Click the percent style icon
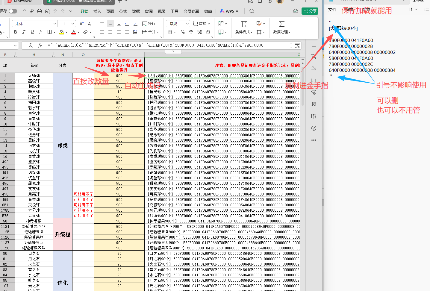The width and height of the screenshot is (430, 291). point(183,32)
